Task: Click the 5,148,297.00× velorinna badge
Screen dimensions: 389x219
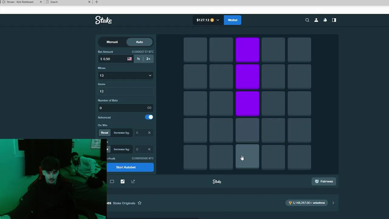Action: (x=307, y=203)
